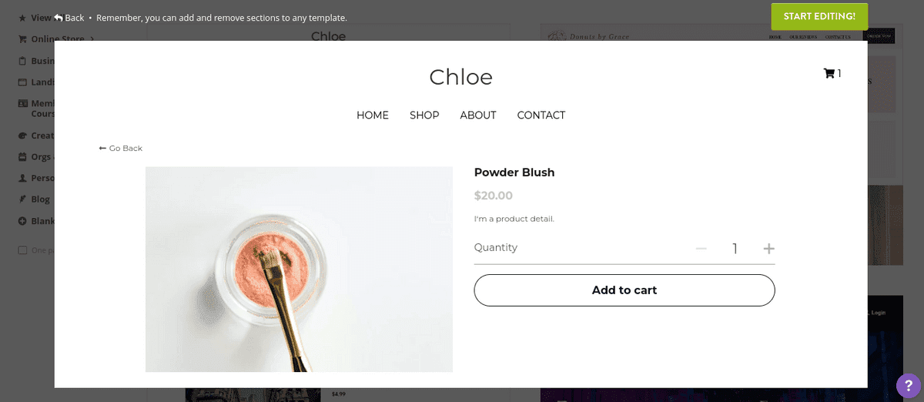The height and width of the screenshot is (402, 924).
Task: Navigate to the ABOUT page
Action: [478, 116]
